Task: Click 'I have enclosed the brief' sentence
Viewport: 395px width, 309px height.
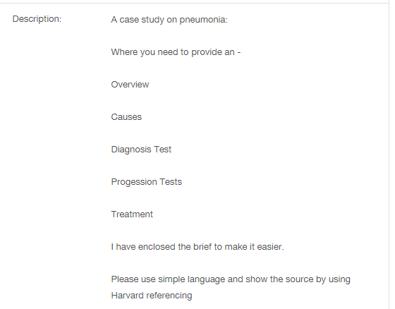Action: pyautogui.click(x=197, y=247)
